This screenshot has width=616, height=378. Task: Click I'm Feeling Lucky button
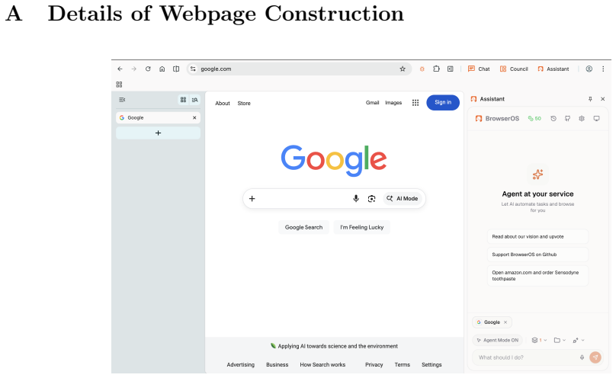362,227
